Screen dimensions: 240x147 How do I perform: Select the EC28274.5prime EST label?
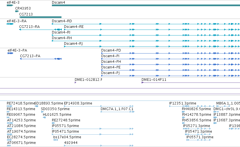21,137
